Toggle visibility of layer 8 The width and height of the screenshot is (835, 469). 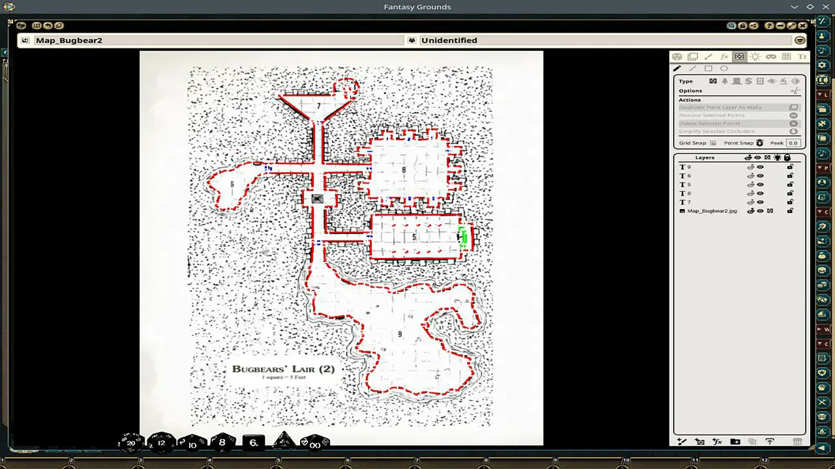760,193
